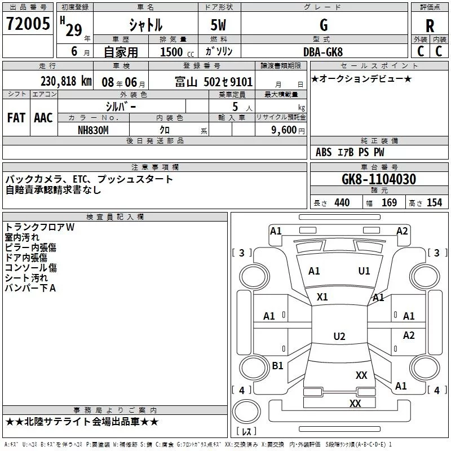Click the オークションデビュー sales point text
This screenshot has height=451, width=451.
(x=361, y=79)
